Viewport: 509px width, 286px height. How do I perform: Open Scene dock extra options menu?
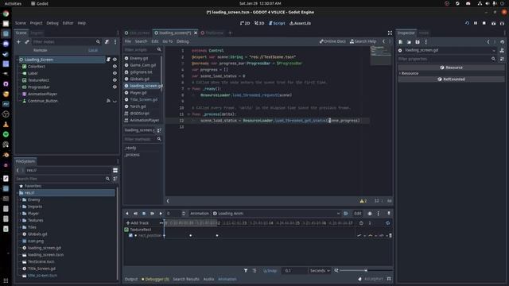coord(115,42)
